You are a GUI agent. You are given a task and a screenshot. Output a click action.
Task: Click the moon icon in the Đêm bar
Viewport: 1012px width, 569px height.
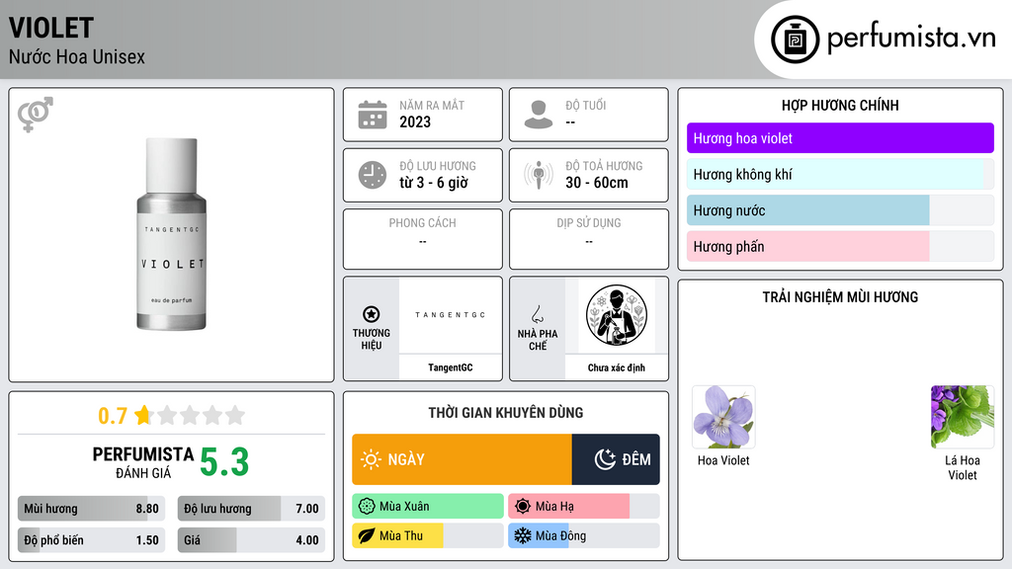(605, 459)
